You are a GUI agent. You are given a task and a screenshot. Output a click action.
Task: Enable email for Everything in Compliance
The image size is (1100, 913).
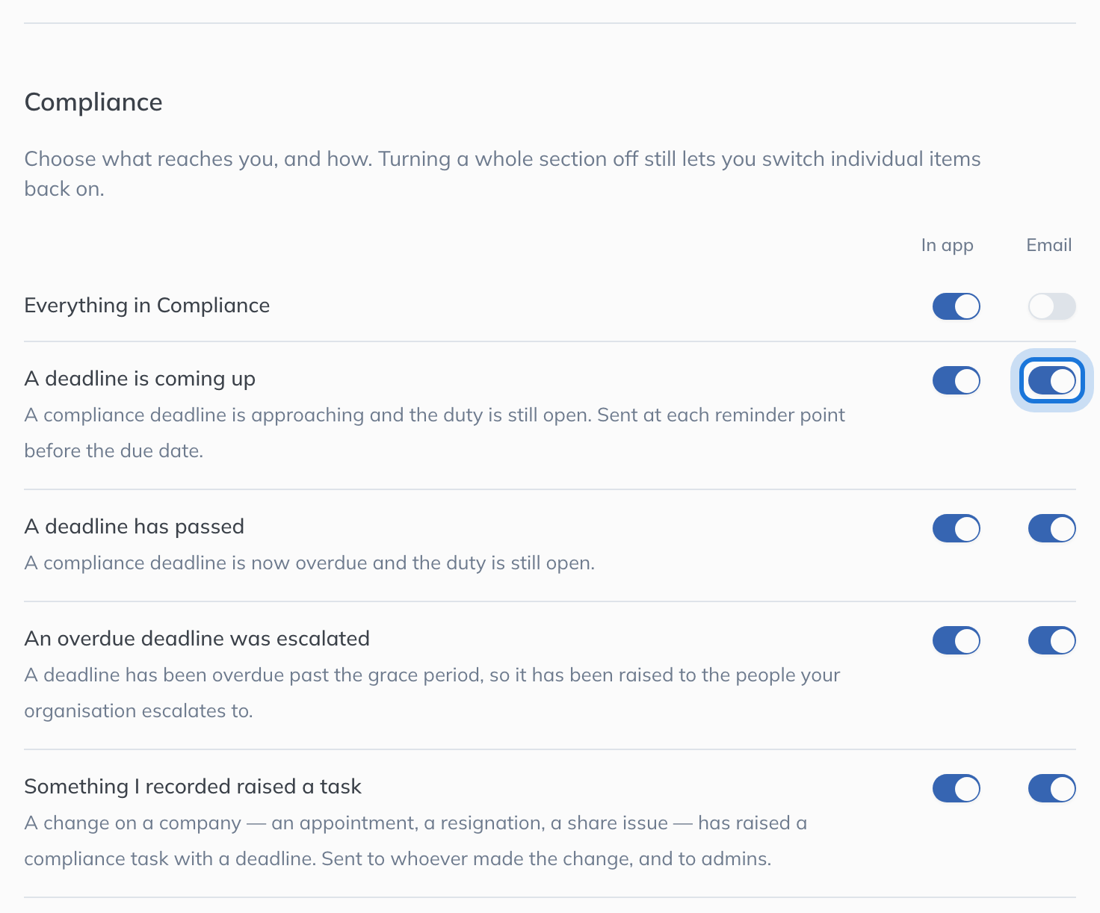(x=1051, y=306)
